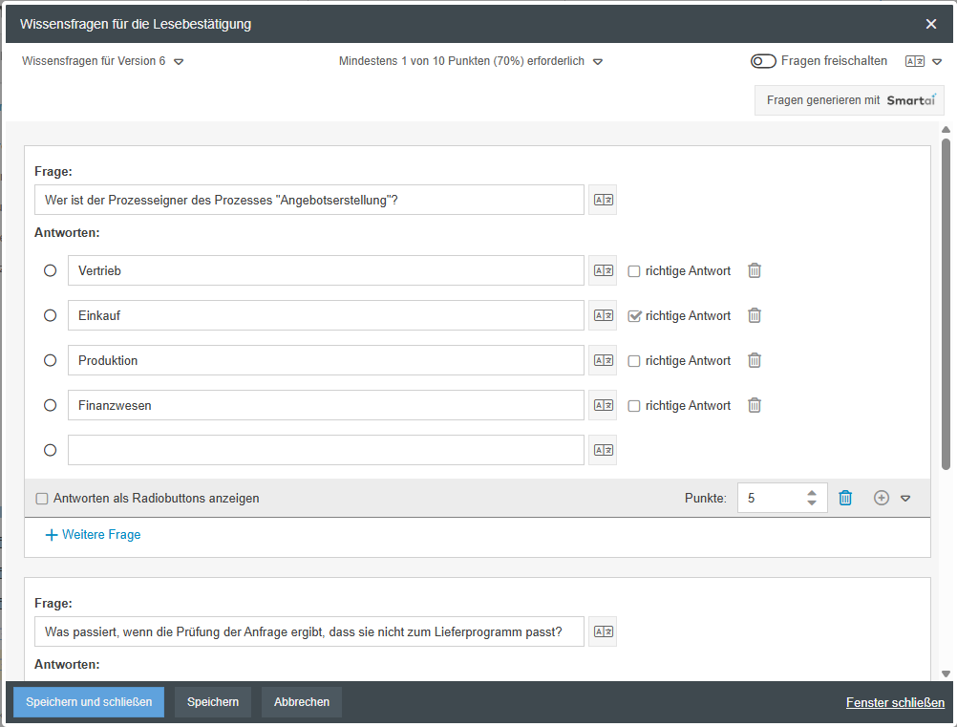
Task: Delete the Produktion answer with trash icon
Action: tap(755, 360)
